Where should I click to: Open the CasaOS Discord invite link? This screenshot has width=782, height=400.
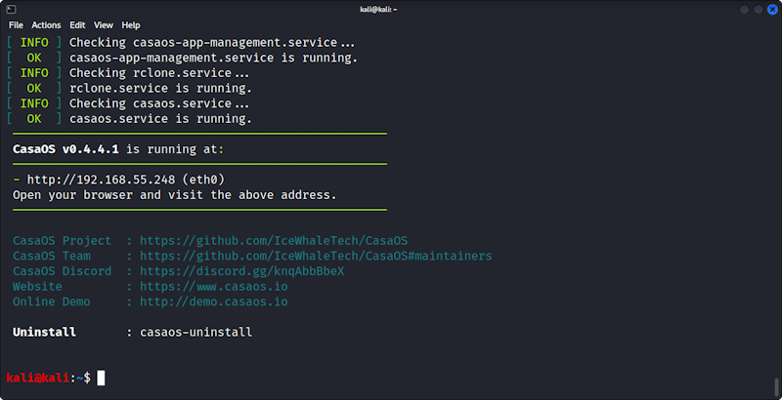pyautogui.click(x=241, y=271)
